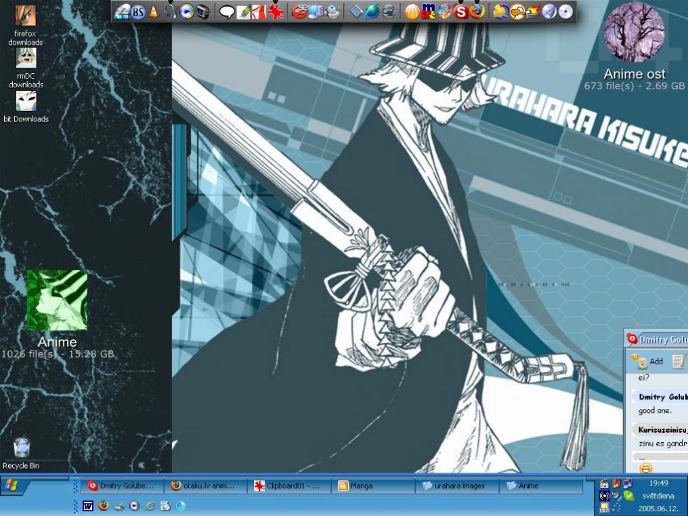
Task: Open the red S icon in the dock
Action: 460,12
